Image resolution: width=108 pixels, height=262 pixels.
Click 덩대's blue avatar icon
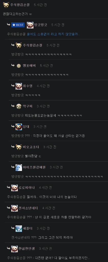click(19, 127)
